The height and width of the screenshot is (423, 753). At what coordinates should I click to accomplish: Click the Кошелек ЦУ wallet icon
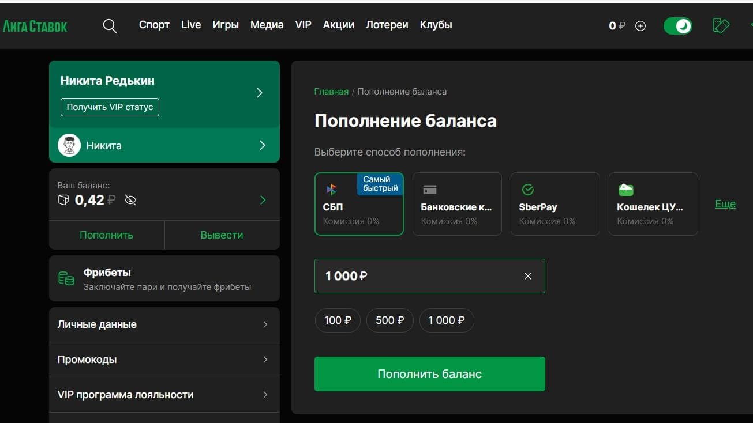click(x=626, y=190)
